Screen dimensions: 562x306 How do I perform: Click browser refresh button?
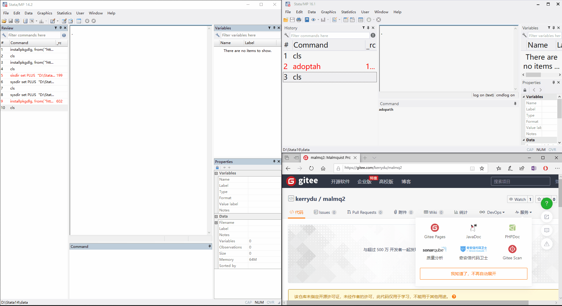[311, 168]
